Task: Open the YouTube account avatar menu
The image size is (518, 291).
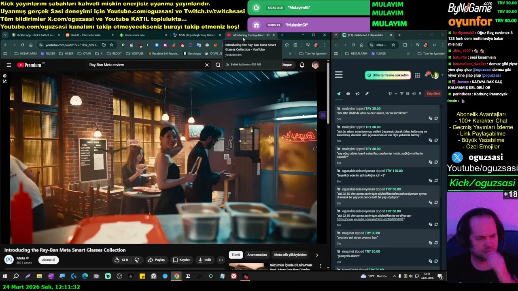Action: [x=315, y=65]
